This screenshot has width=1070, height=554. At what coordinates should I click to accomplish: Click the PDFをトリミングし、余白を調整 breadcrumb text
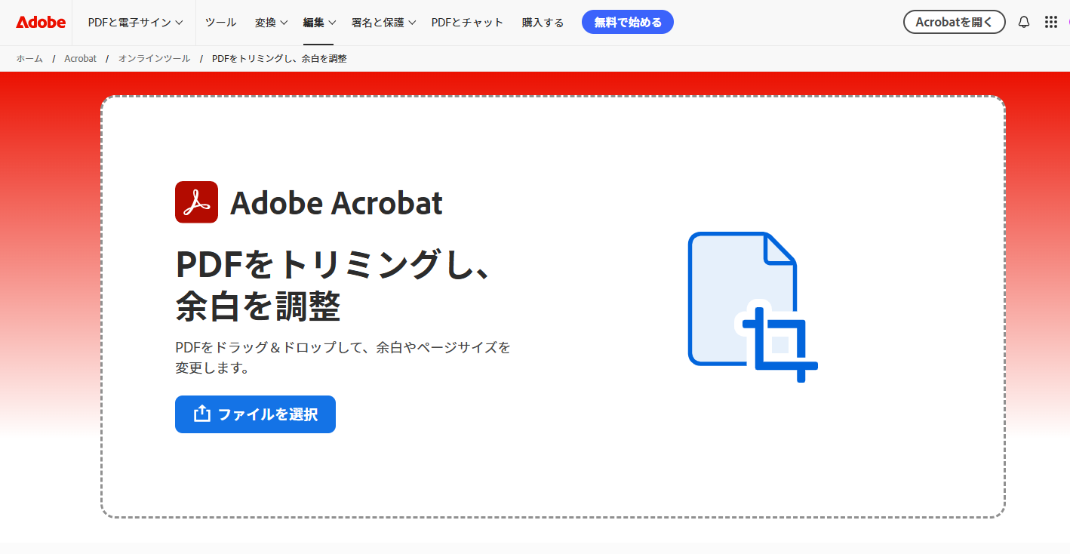(x=279, y=58)
